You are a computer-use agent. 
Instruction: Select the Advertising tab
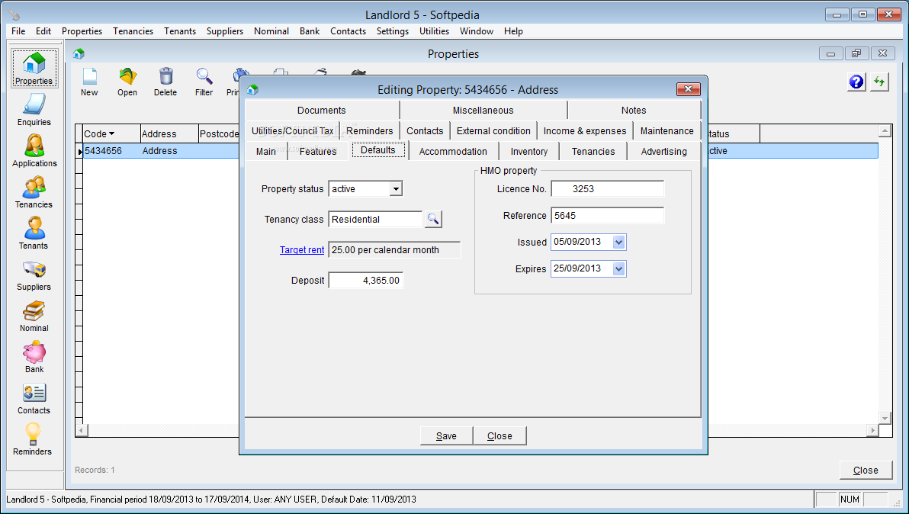click(663, 151)
